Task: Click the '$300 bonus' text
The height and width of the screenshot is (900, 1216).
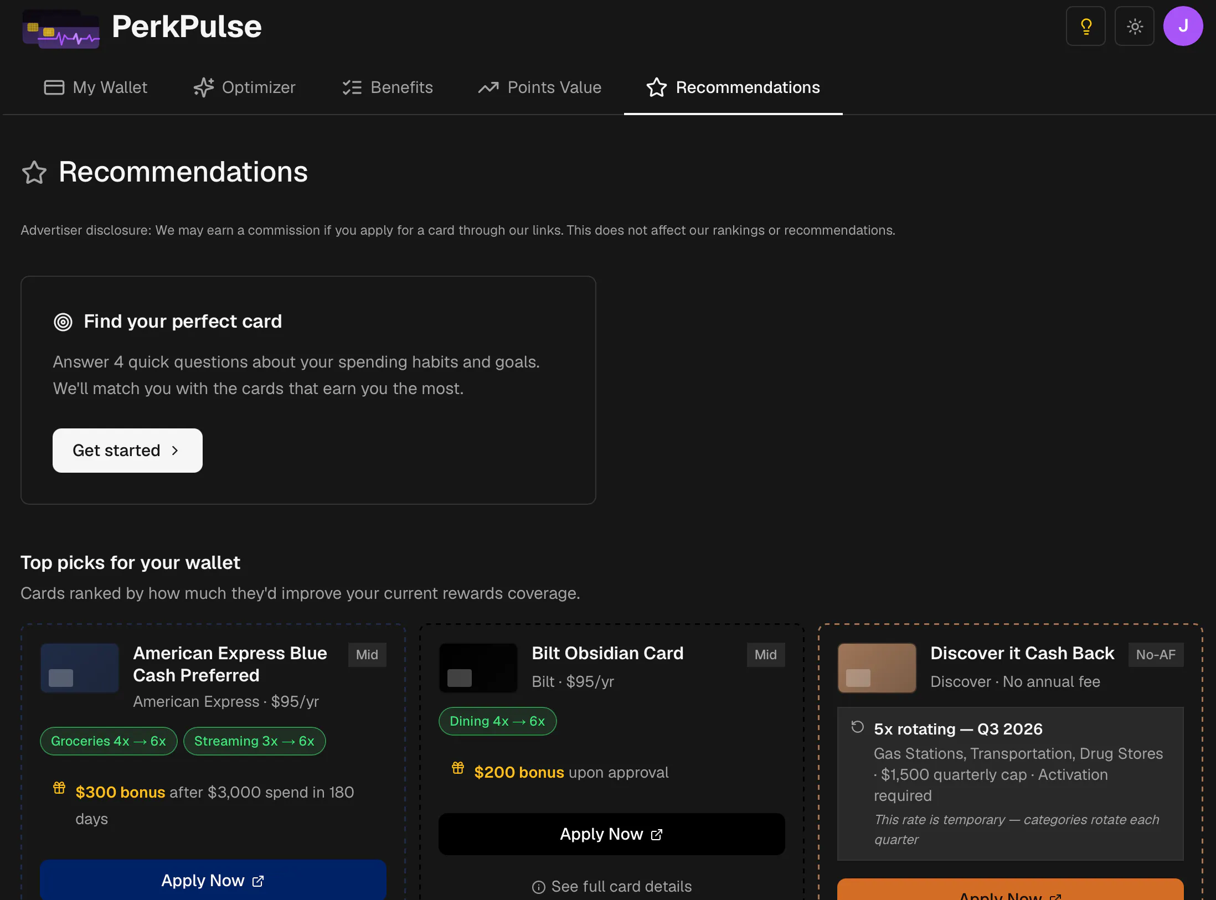Action: [121, 793]
